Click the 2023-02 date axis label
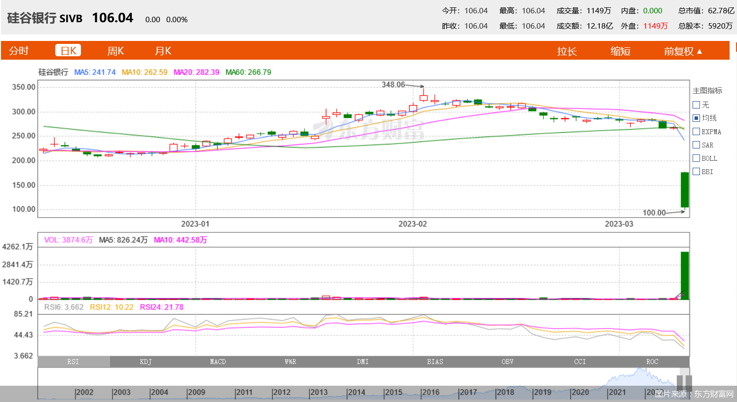Screen dimensions: 737x402 pyautogui.click(x=413, y=223)
